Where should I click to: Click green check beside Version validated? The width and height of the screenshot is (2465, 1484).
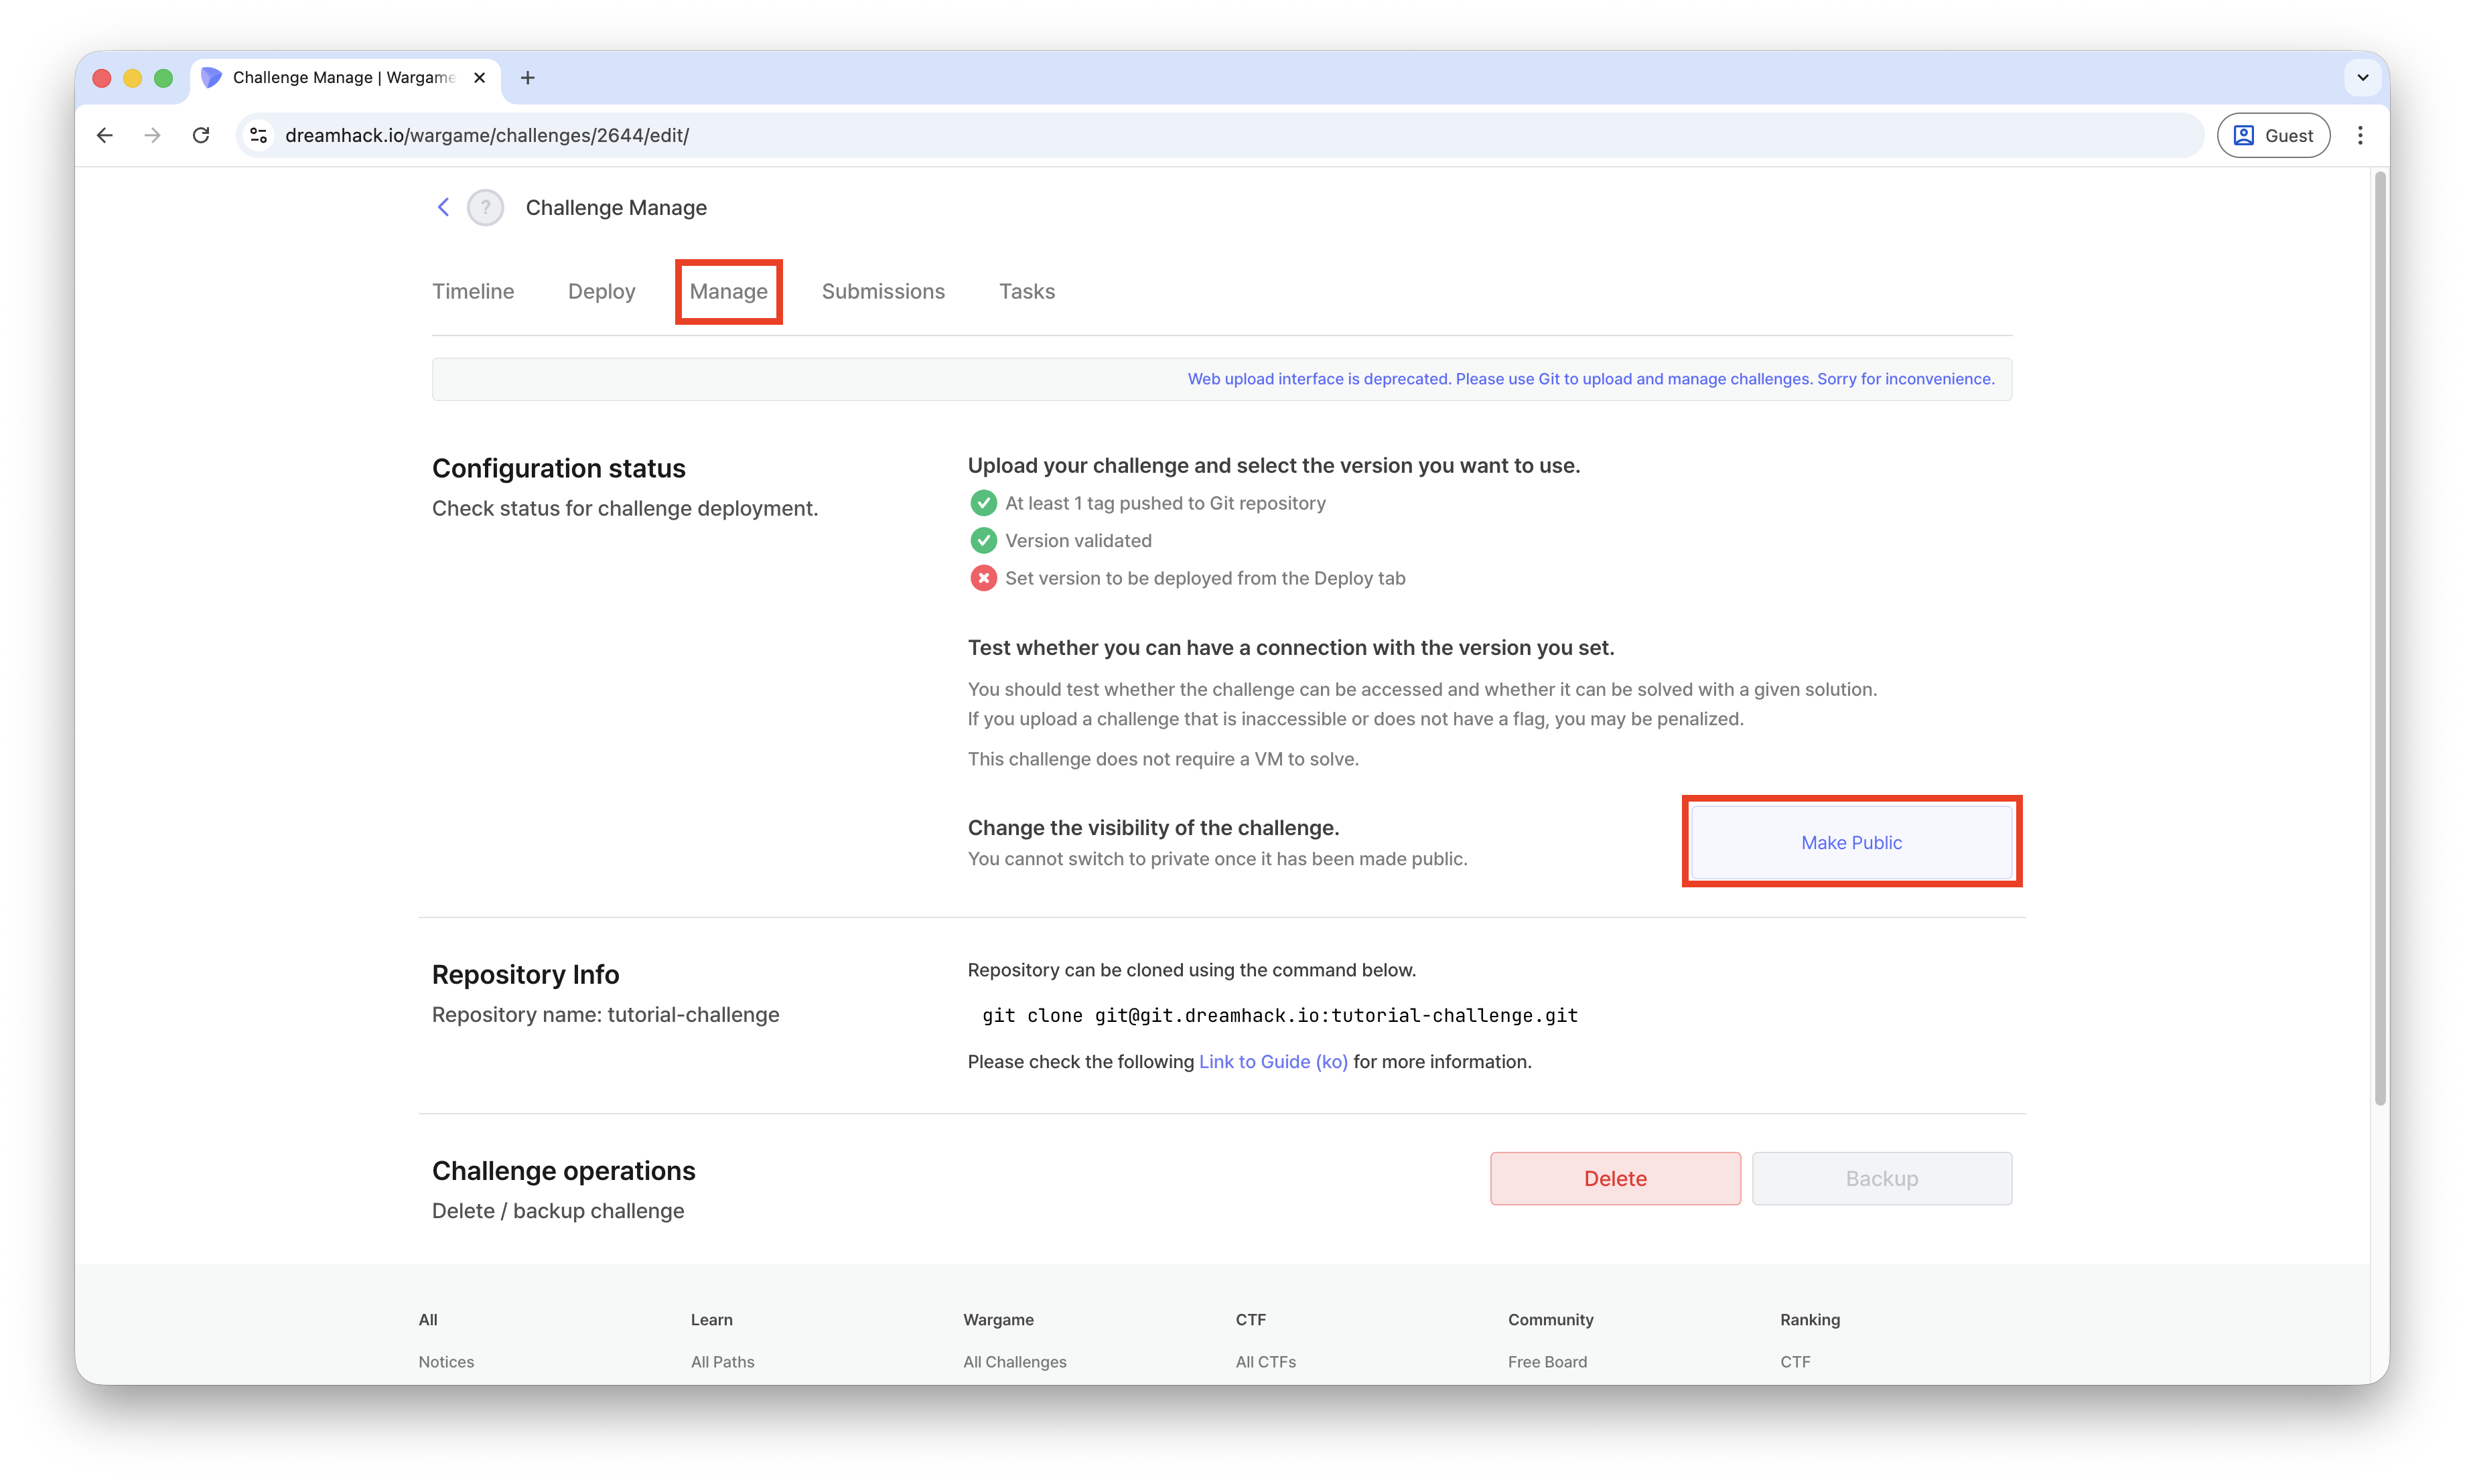983,541
